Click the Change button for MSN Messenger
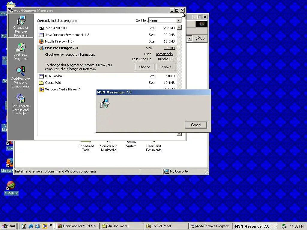This screenshot has height=230, width=307. tap(145, 67)
